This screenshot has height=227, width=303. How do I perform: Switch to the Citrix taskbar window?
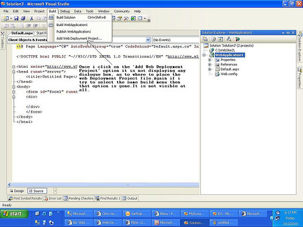tap(108, 214)
